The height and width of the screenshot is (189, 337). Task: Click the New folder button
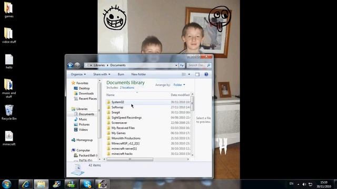tap(138, 75)
